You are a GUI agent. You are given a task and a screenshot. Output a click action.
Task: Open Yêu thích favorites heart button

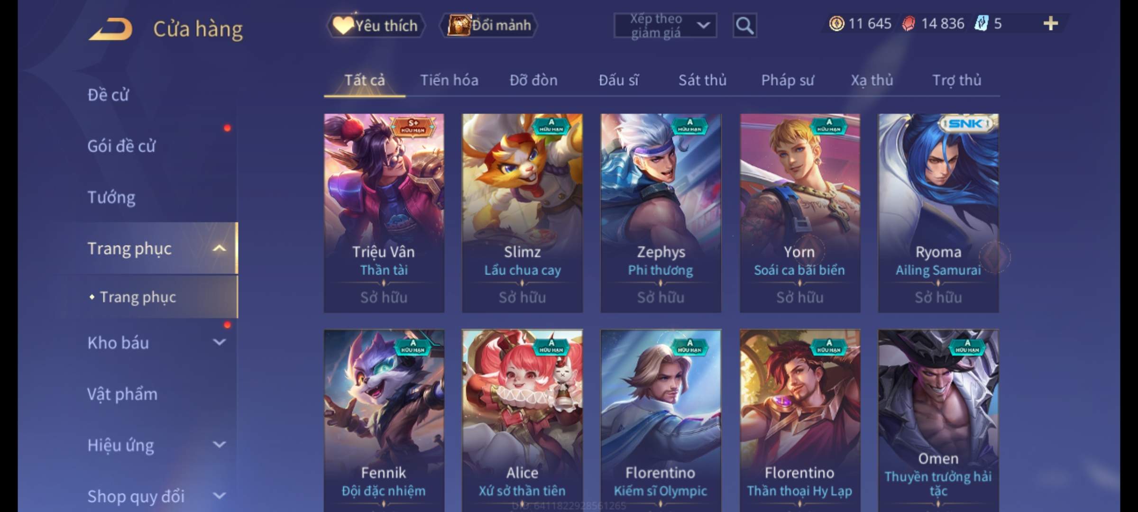tap(376, 26)
